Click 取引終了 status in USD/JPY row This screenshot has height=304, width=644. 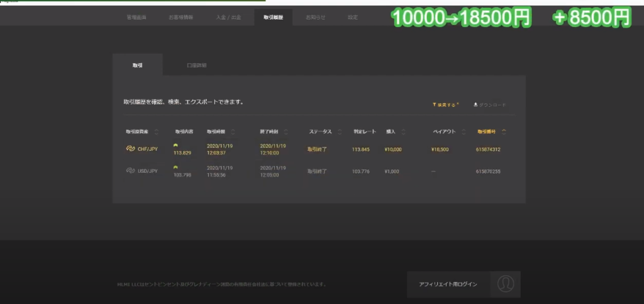point(318,171)
